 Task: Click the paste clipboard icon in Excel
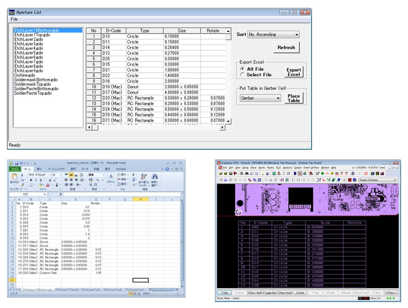14,177
